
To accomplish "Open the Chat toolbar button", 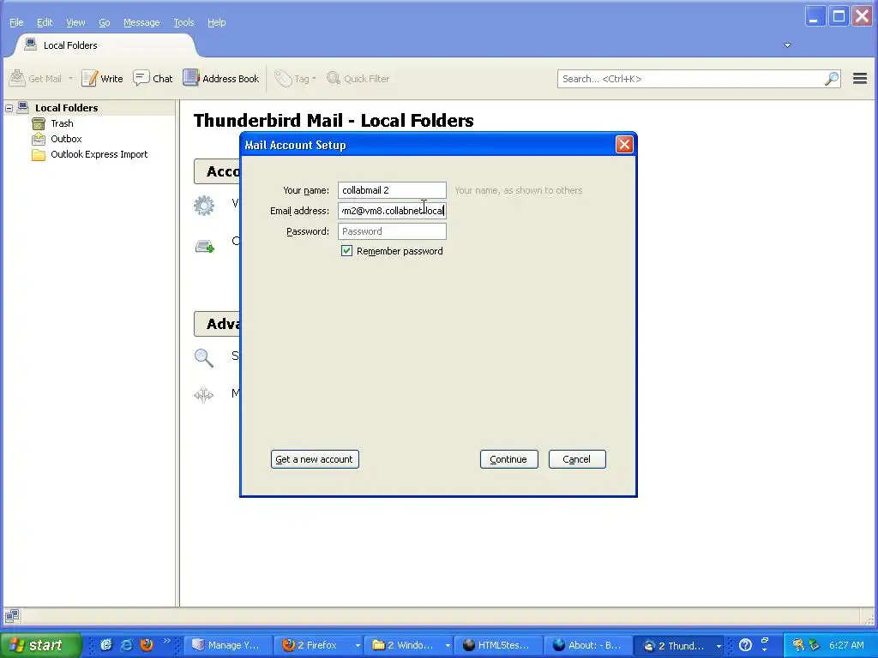I will [153, 78].
